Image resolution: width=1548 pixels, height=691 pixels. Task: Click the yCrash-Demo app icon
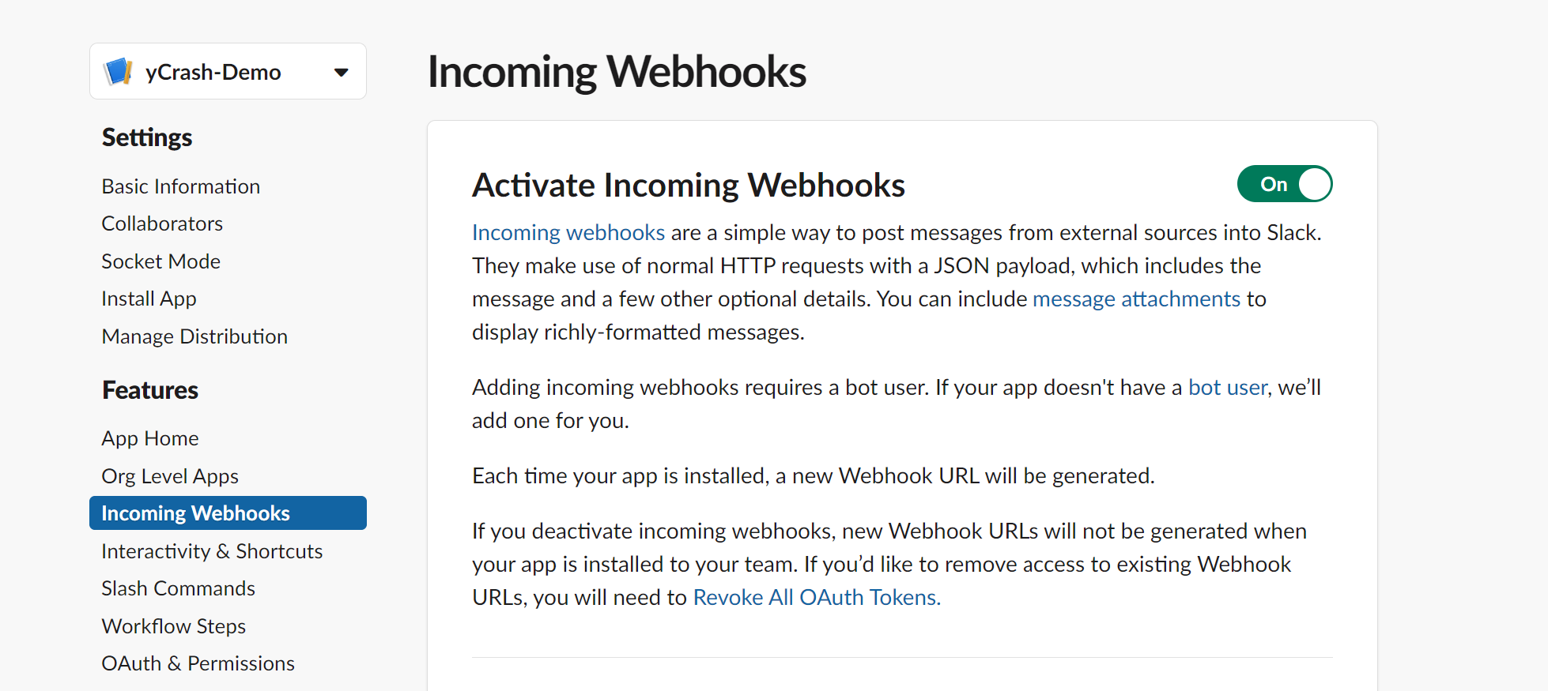coord(119,72)
